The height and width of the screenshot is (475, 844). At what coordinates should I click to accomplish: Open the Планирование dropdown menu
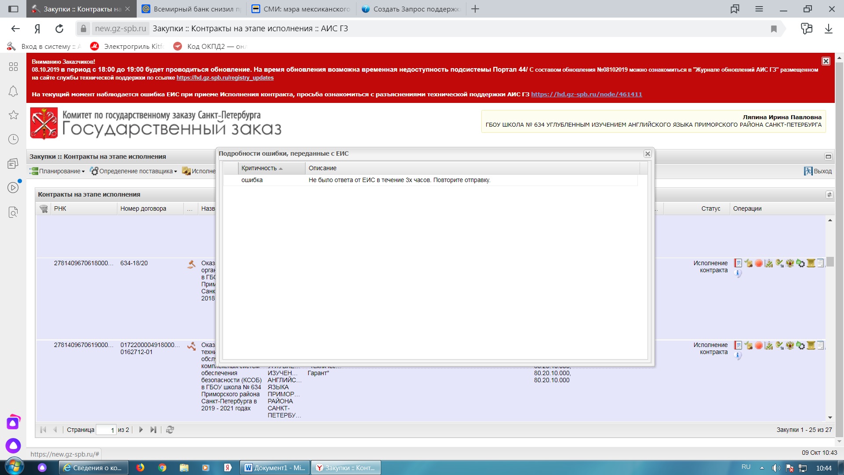click(x=57, y=171)
